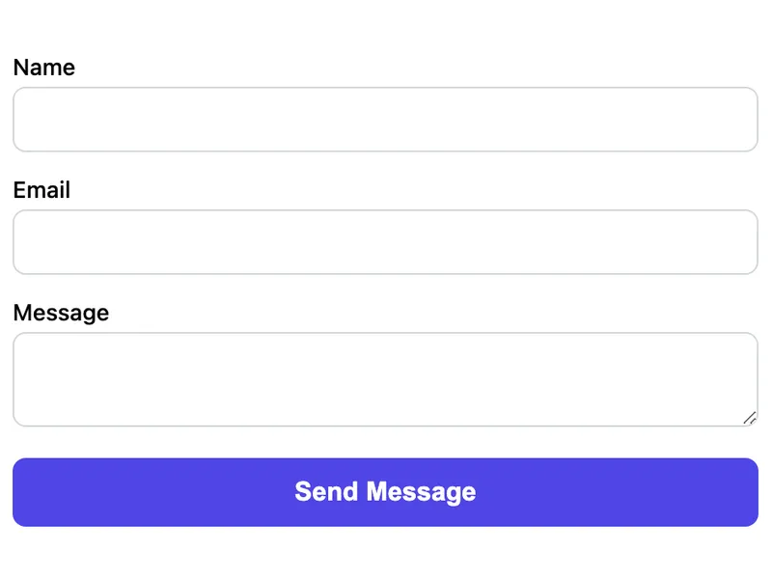The height and width of the screenshot is (579, 772).
Task: Select the Email field label
Action: [41, 189]
